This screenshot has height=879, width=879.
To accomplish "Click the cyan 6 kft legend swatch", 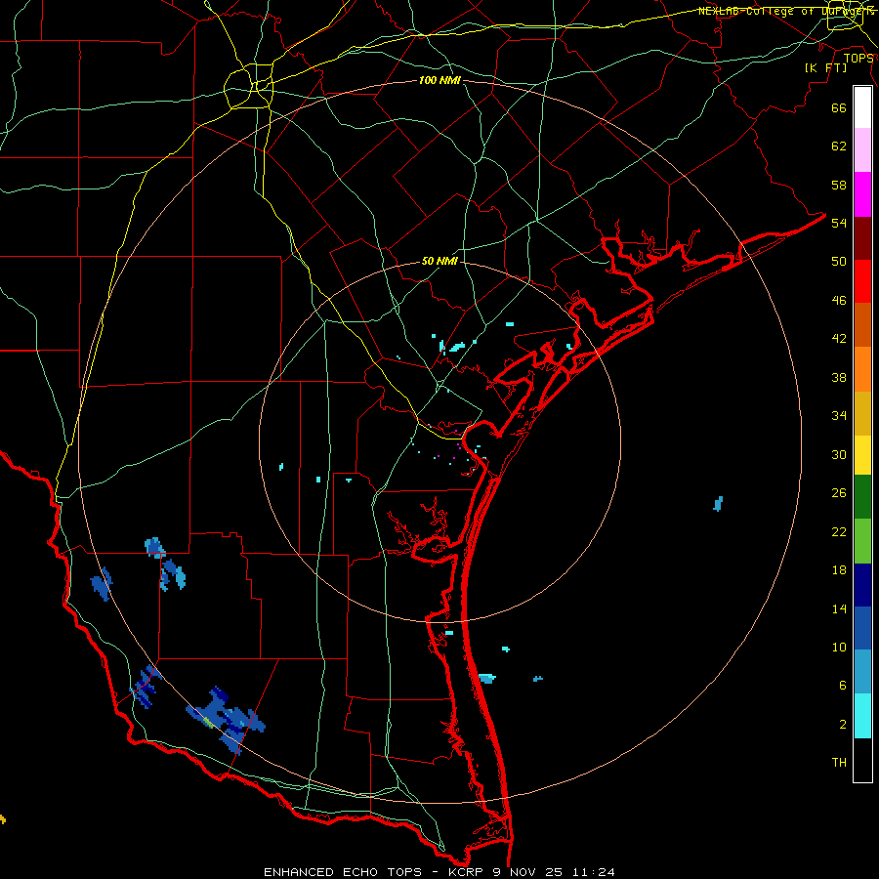I will [x=862, y=716].
